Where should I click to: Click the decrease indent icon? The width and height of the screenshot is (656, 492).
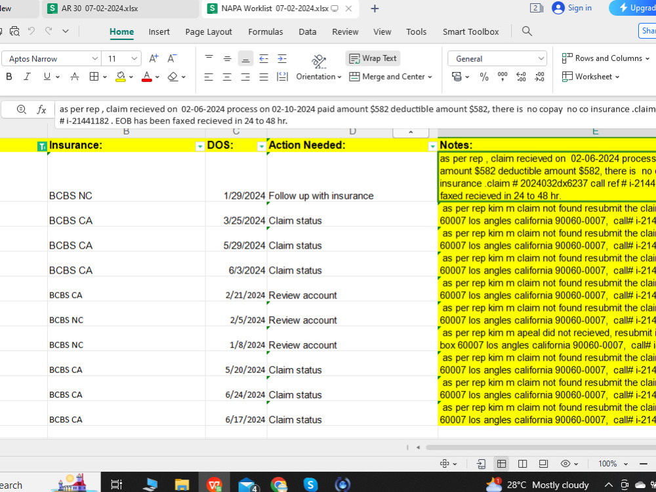tap(264, 58)
